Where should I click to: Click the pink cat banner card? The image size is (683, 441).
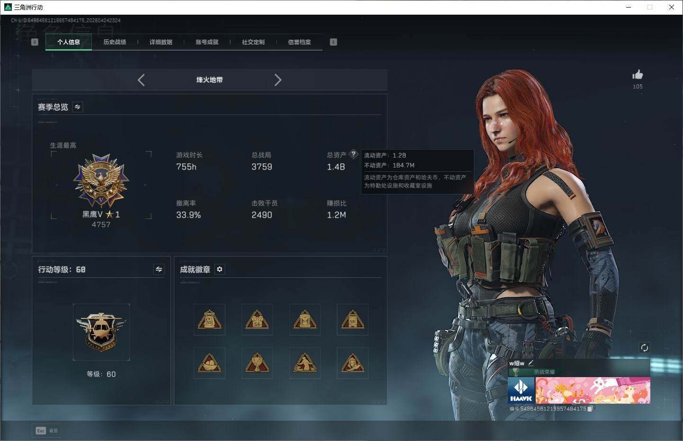[x=593, y=390]
